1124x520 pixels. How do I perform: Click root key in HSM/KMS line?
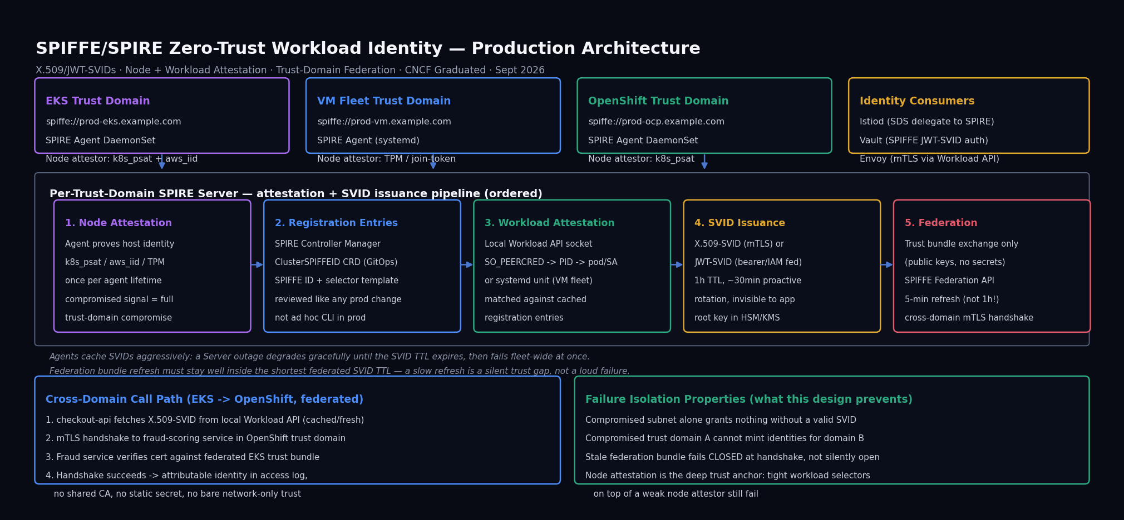(737, 318)
